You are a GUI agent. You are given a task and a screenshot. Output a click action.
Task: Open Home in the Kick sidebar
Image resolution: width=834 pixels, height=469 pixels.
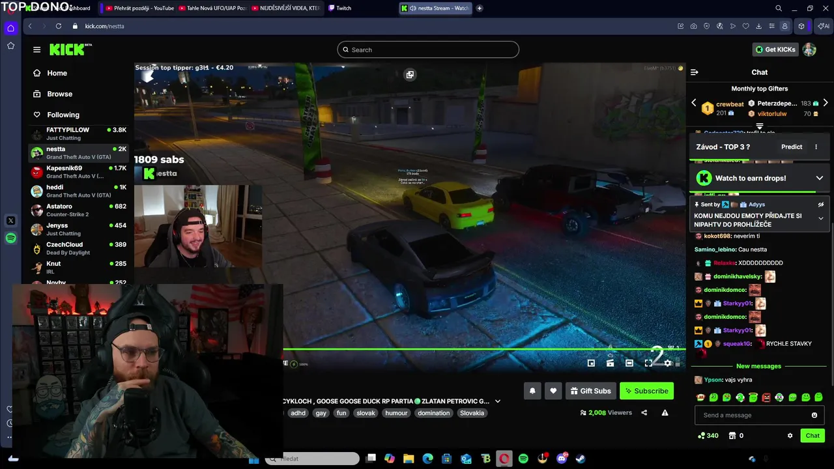(x=57, y=73)
